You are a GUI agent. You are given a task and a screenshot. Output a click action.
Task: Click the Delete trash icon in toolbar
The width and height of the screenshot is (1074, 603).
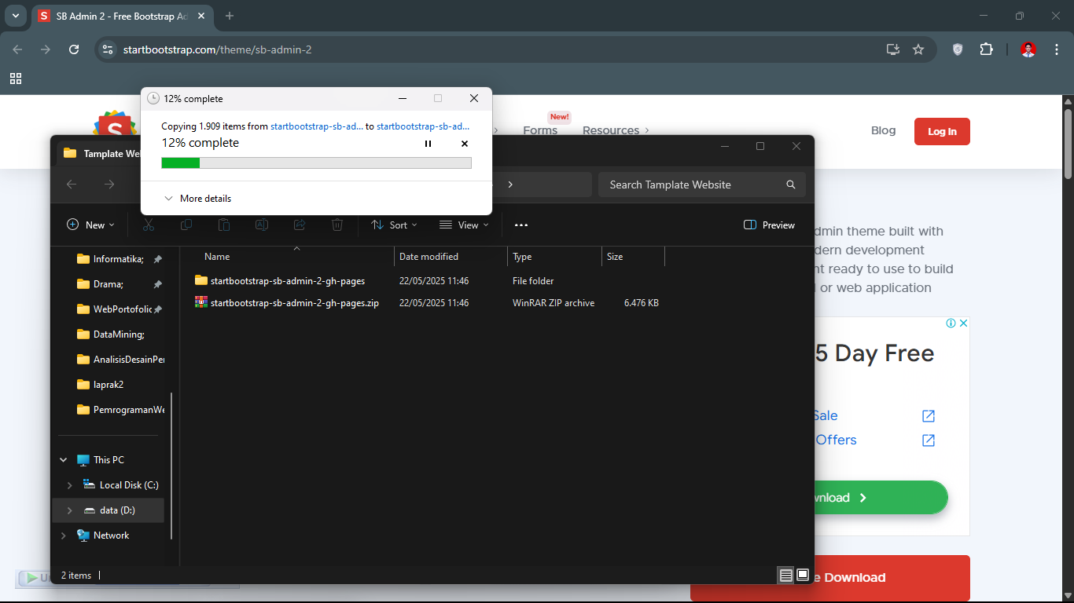click(337, 225)
